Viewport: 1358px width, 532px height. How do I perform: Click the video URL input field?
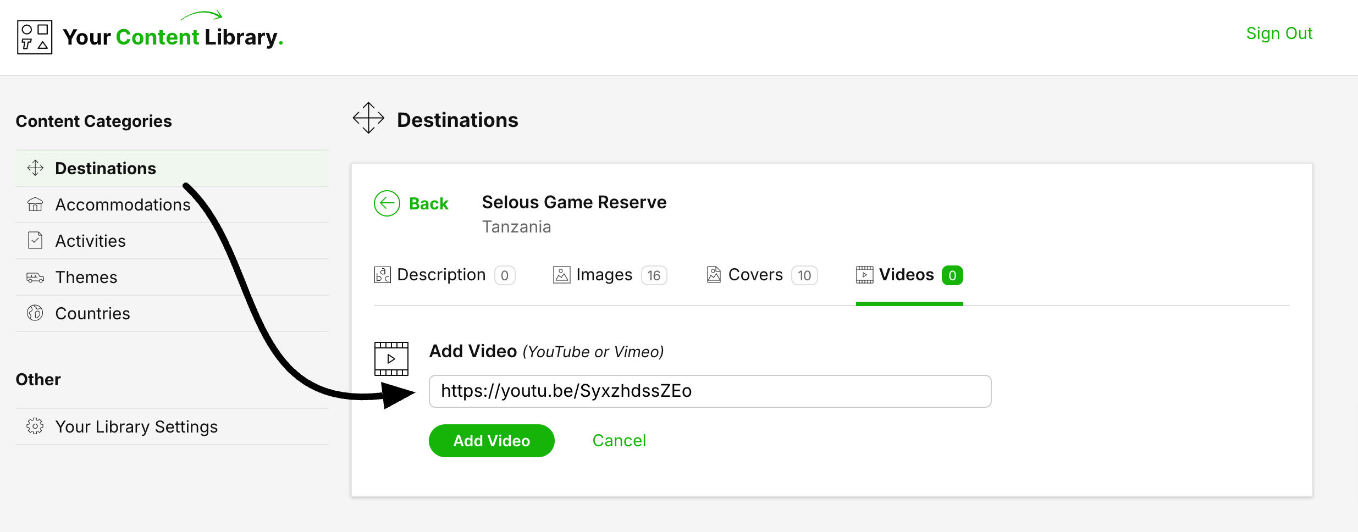point(710,391)
